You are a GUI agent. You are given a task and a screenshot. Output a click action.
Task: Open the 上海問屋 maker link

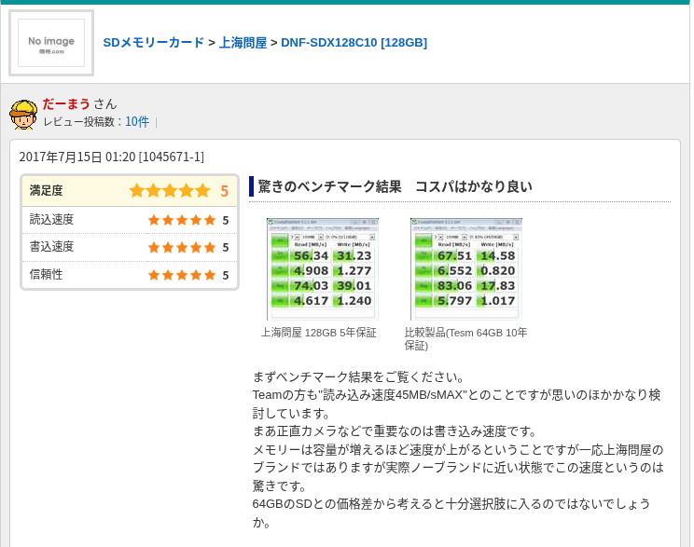tap(243, 43)
